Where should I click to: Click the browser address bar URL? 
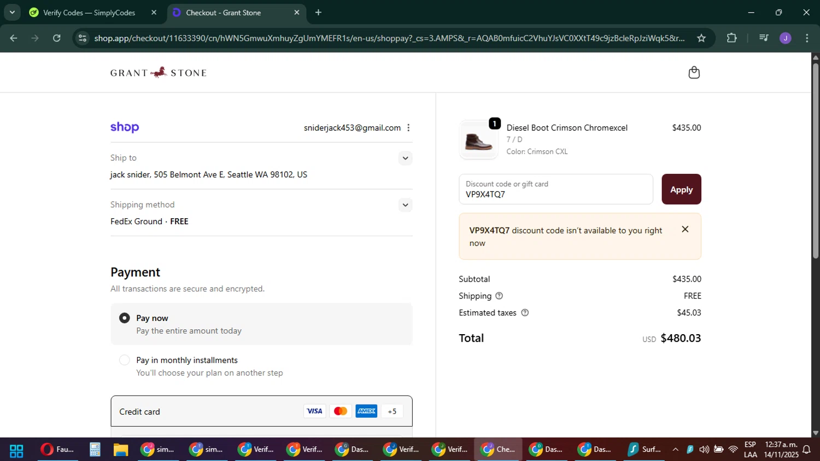tap(389, 38)
